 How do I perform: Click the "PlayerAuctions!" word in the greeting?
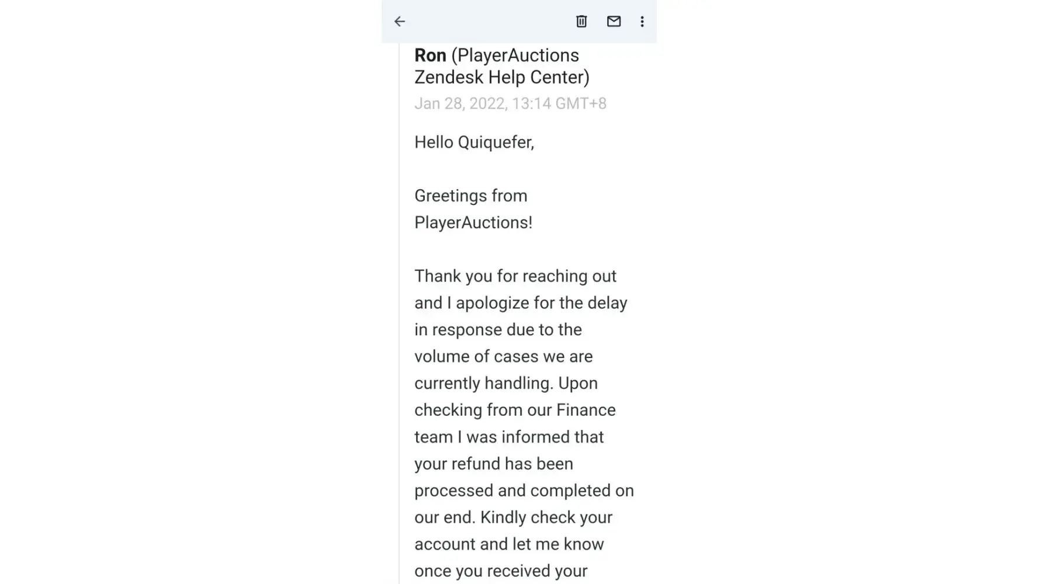click(473, 223)
